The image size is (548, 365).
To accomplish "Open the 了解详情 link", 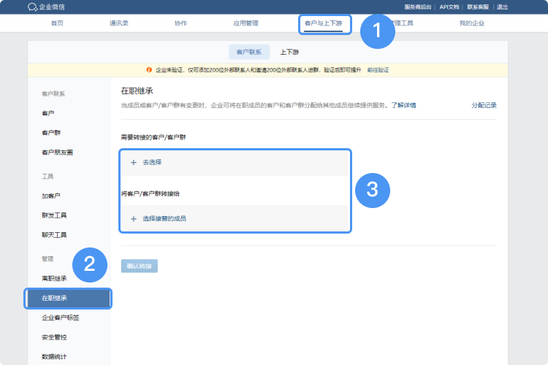I will tap(403, 105).
